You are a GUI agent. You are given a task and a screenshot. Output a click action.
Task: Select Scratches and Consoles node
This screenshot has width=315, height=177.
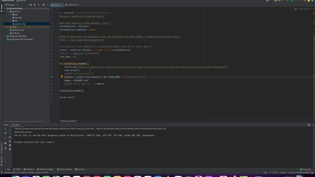[x=20, y=39]
